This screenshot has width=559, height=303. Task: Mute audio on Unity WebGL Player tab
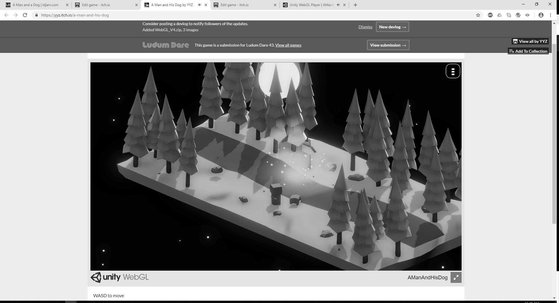[x=338, y=5]
